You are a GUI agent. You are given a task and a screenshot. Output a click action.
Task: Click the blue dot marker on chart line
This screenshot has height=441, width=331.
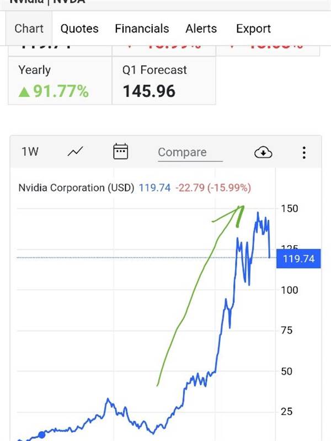click(x=41, y=435)
